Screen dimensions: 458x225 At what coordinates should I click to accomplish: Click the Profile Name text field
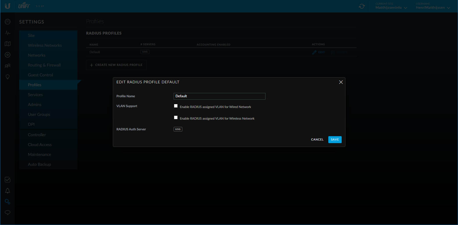pyautogui.click(x=219, y=96)
